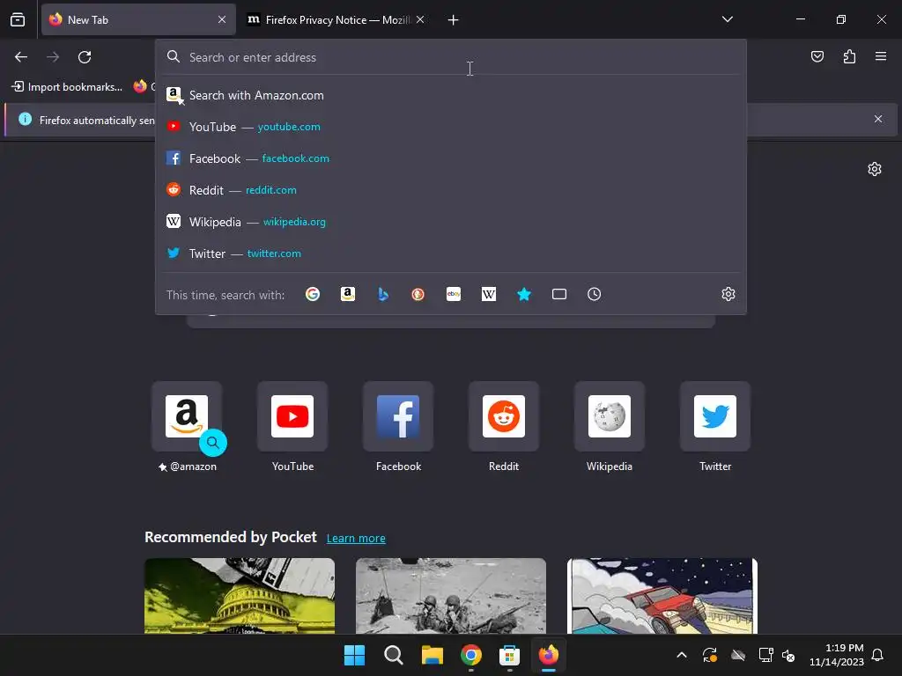Search this time with DuckDuckGo

[418, 294]
